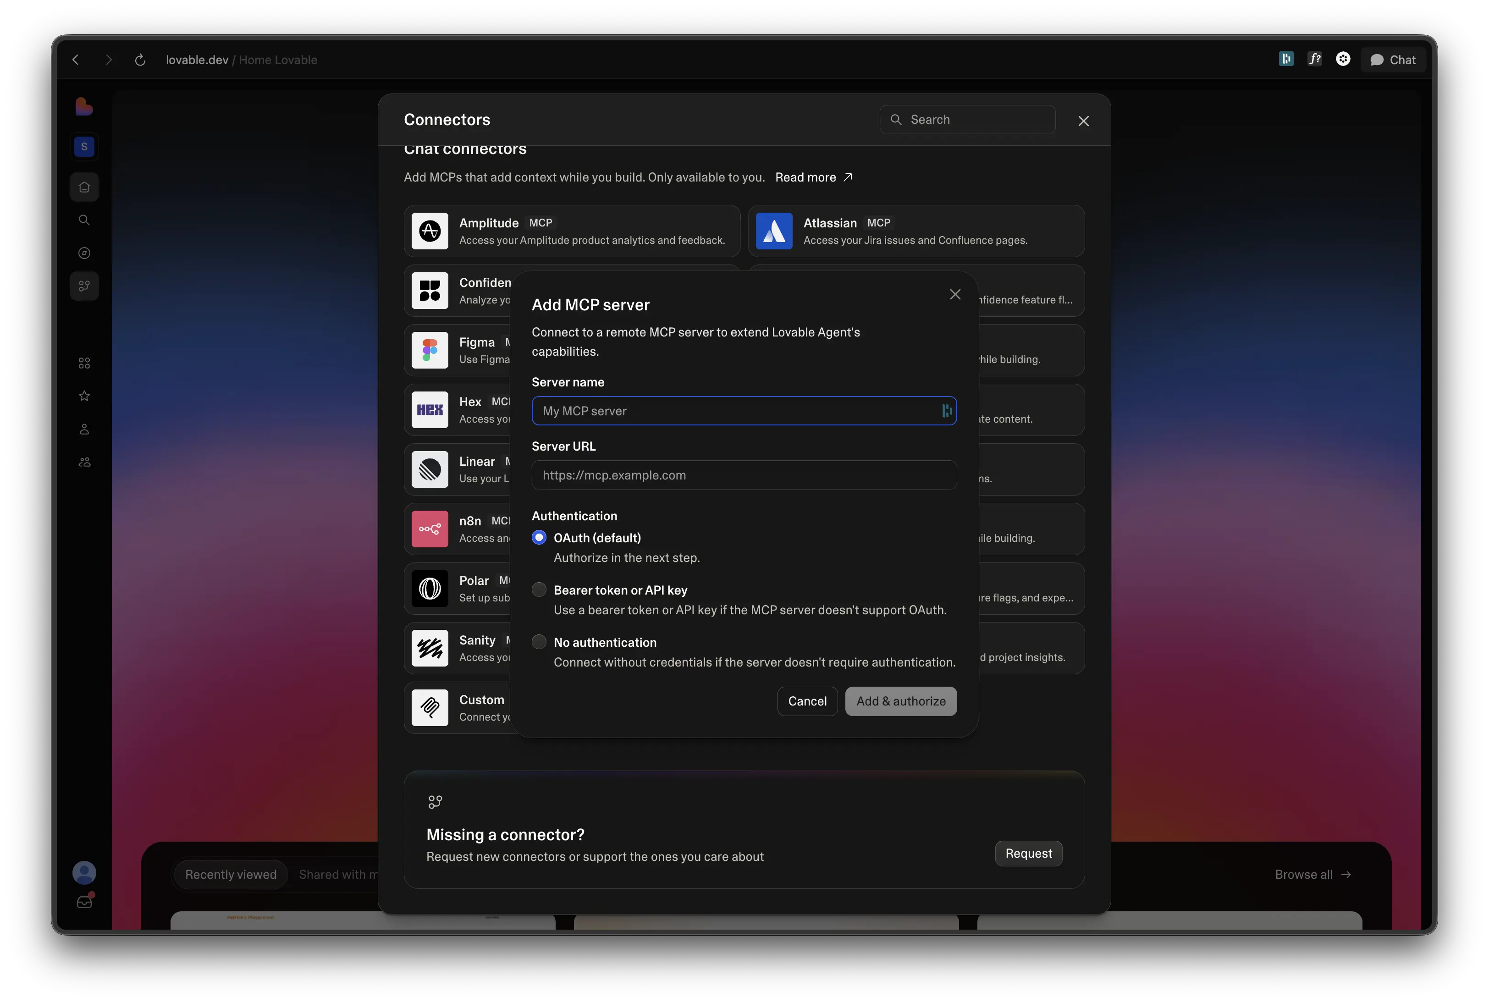Image resolution: width=1489 pixels, height=1003 pixels.
Task: Open sidebar star favorites icon
Action: 84,396
